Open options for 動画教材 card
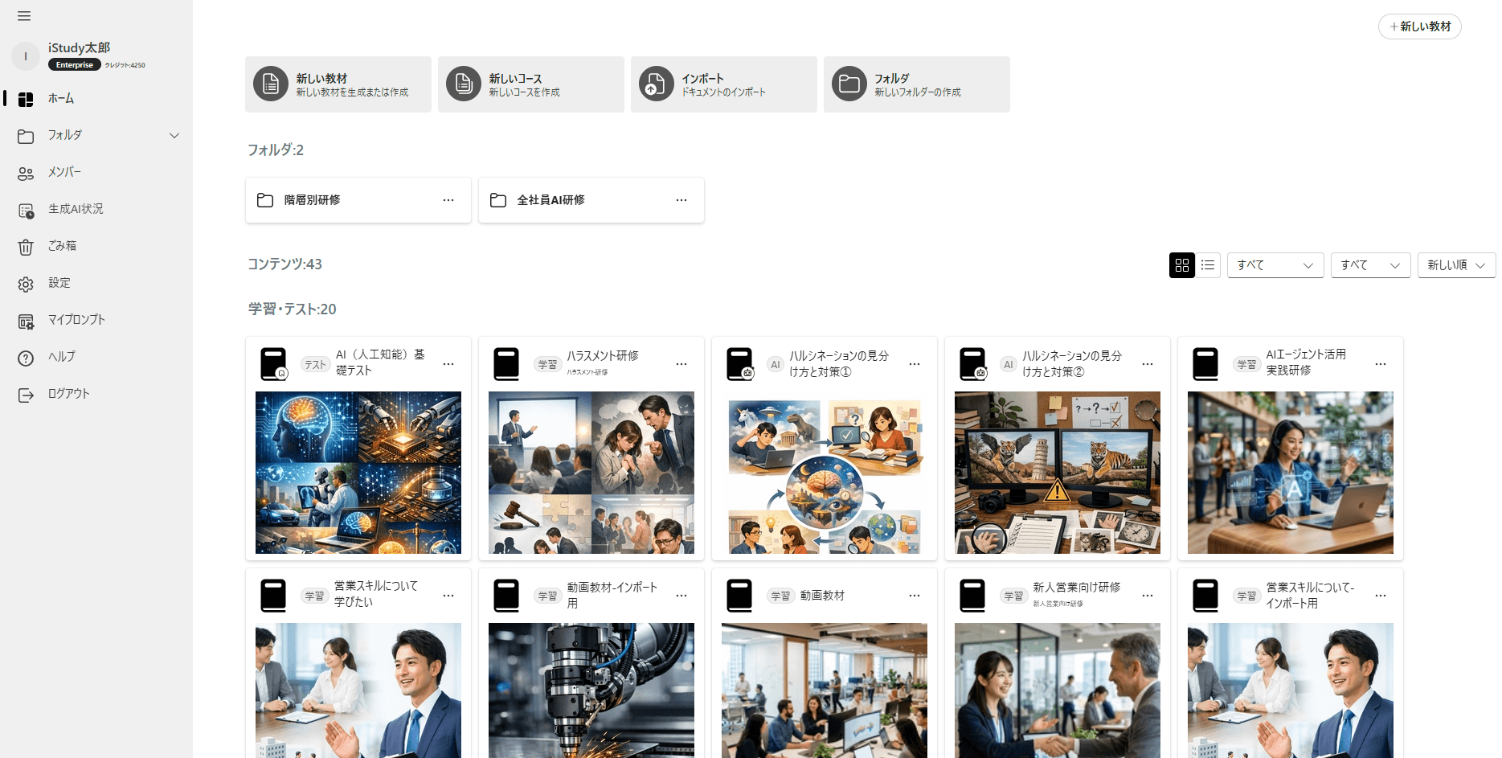Image resolution: width=1502 pixels, height=758 pixels. [x=915, y=596]
